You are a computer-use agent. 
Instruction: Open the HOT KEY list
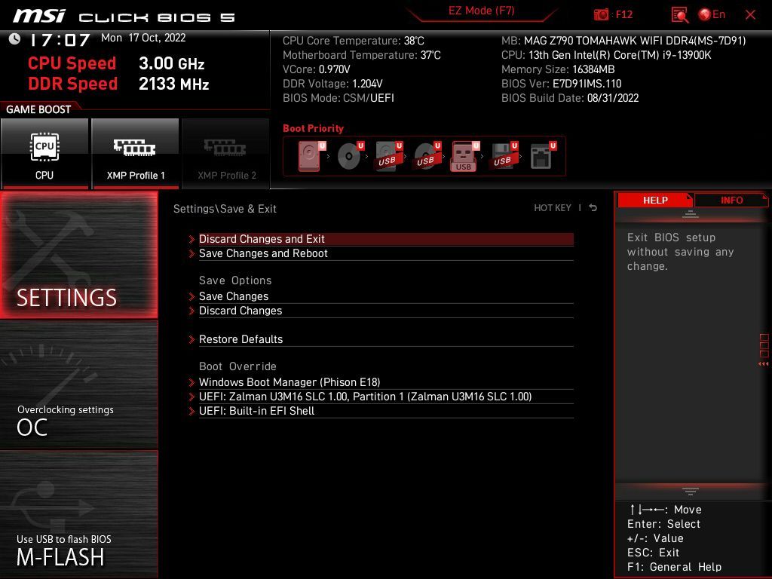(x=553, y=208)
